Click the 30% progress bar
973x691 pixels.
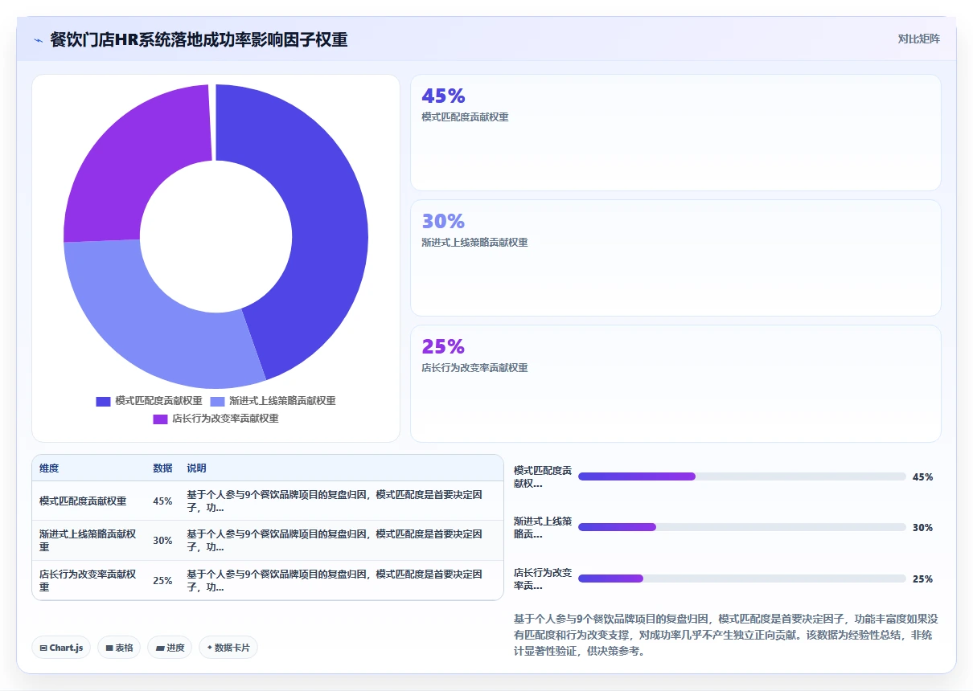point(742,527)
